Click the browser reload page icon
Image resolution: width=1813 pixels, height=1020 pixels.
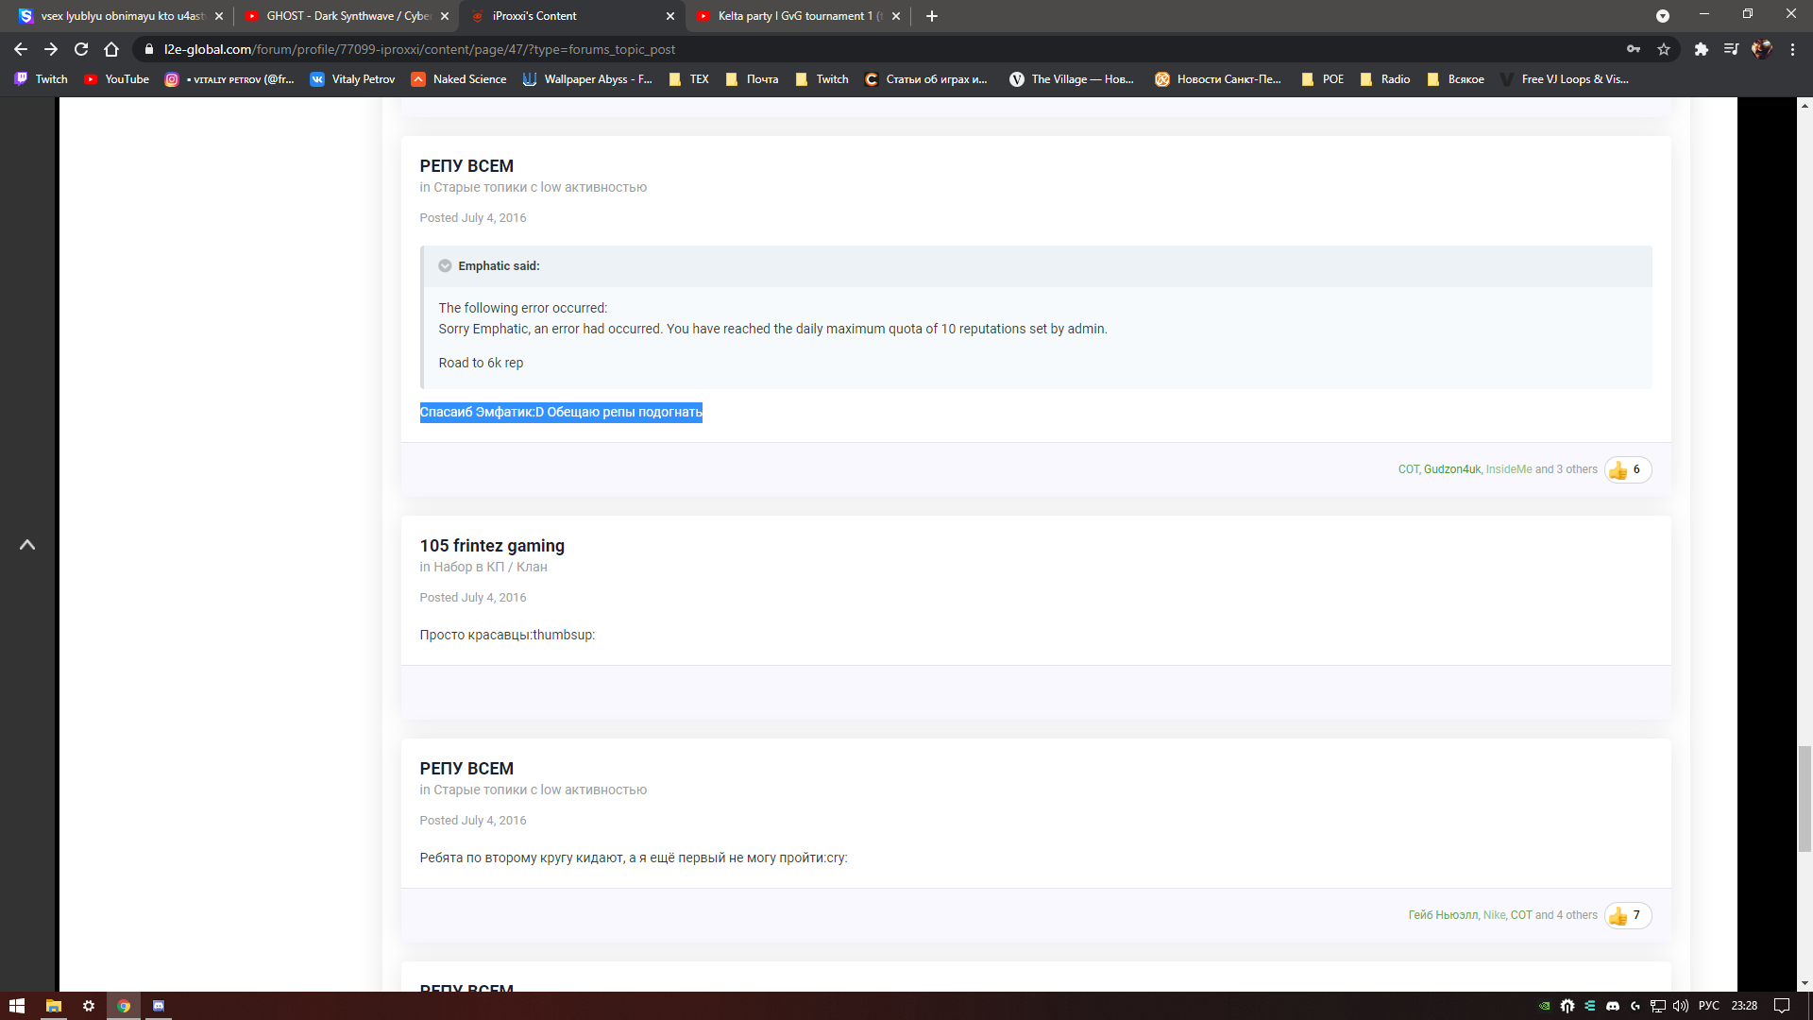[x=81, y=49]
